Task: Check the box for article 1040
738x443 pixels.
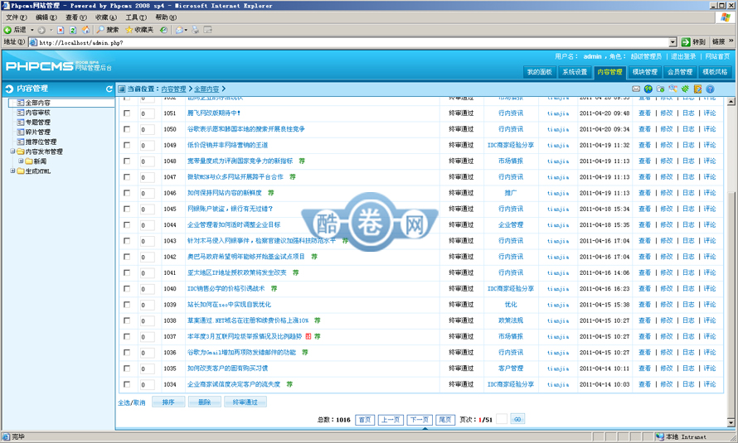Action: (x=127, y=289)
